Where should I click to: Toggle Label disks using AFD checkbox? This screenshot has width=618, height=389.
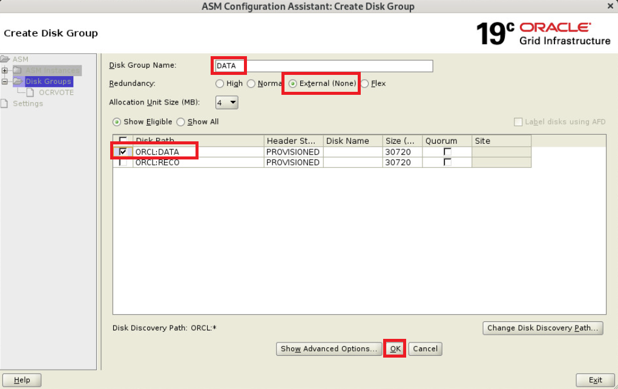pyautogui.click(x=518, y=122)
